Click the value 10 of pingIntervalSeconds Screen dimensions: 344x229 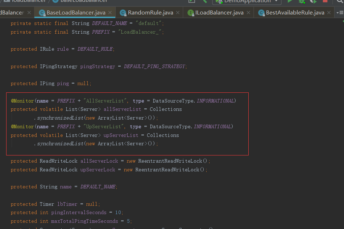pos(118,213)
